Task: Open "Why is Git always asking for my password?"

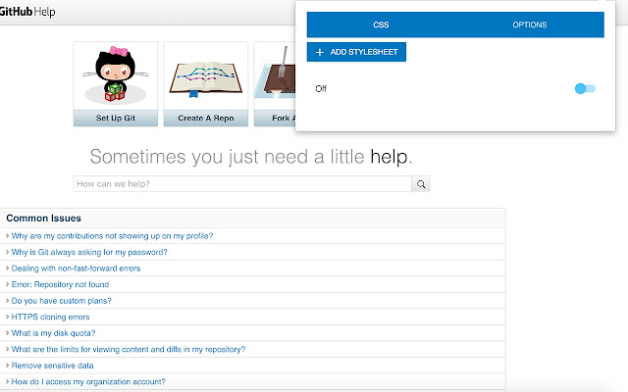Action: point(89,252)
